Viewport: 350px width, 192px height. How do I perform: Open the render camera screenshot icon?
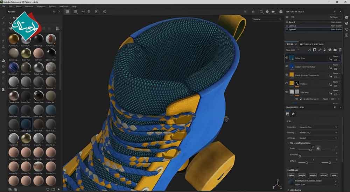point(281,11)
